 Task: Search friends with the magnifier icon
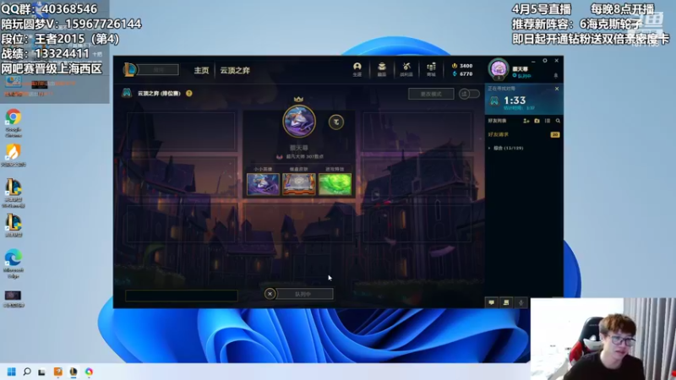tap(558, 121)
